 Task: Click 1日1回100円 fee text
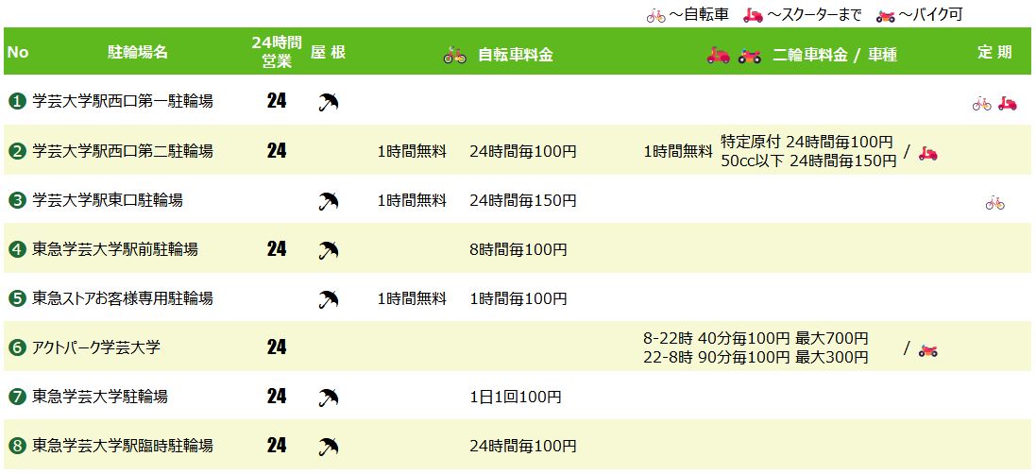point(516,397)
